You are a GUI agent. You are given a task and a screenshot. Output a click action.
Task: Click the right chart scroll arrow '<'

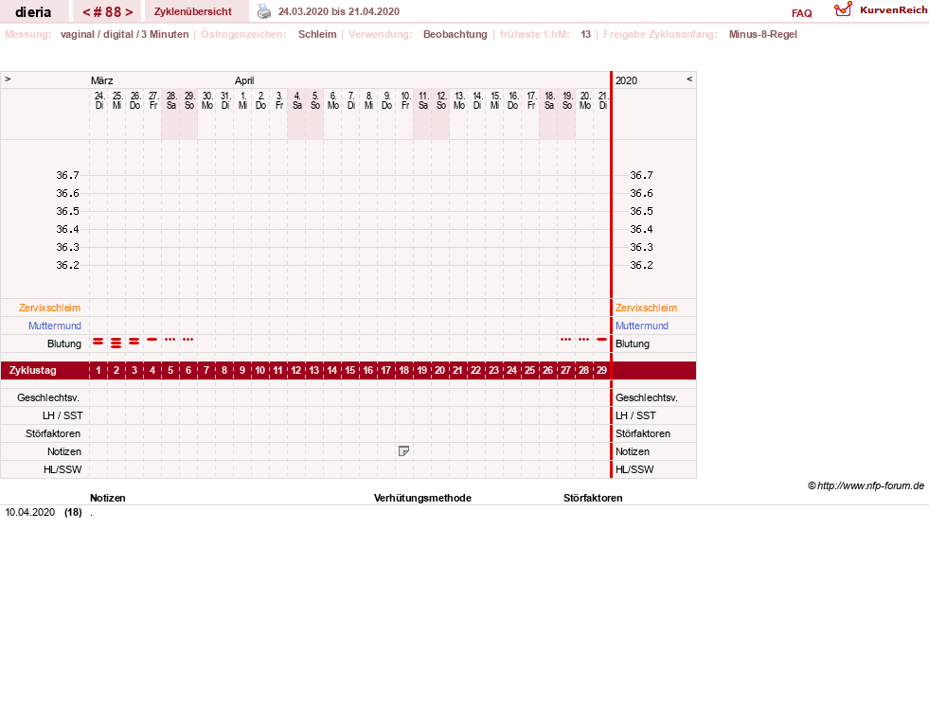point(689,79)
